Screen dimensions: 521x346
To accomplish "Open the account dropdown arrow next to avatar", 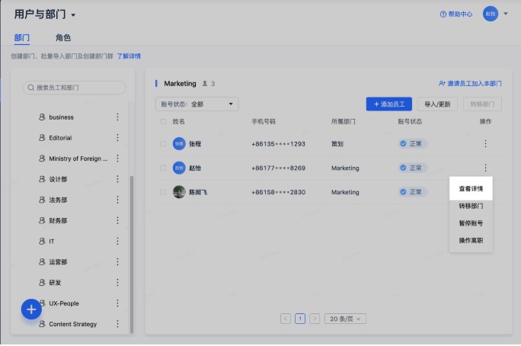I will point(506,14).
